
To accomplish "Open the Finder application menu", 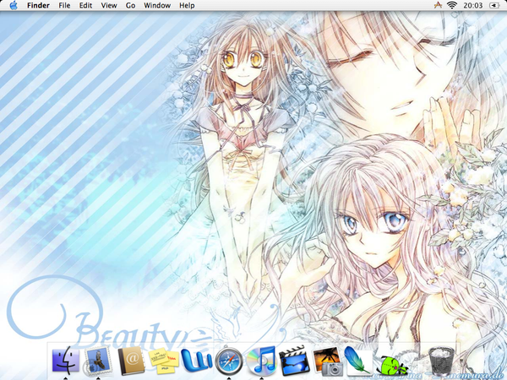I will tap(38, 6).
